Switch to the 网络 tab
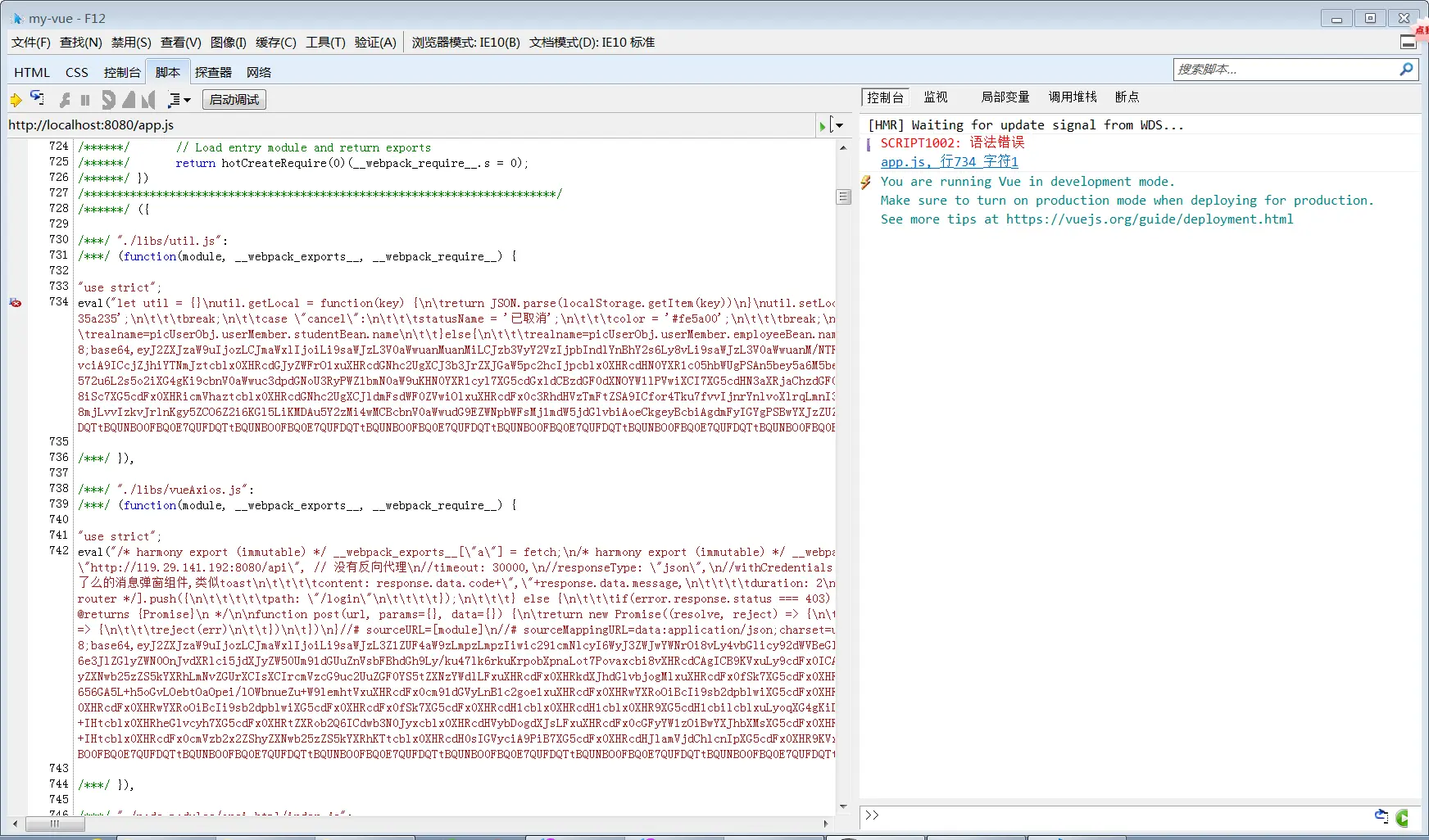 click(x=259, y=73)
